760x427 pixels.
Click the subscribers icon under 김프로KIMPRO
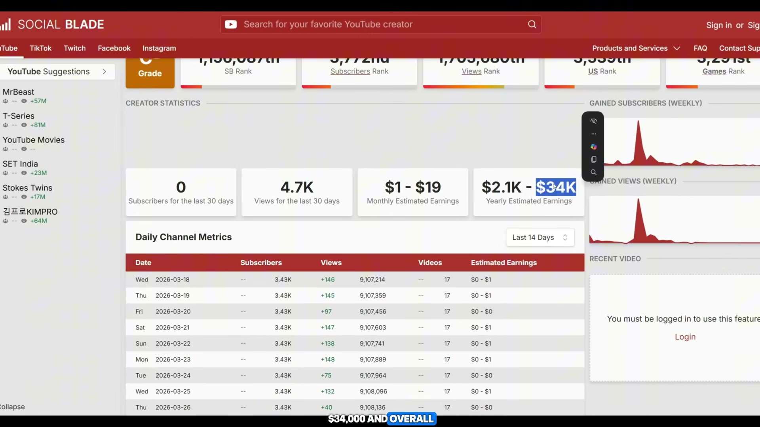pyautogui.click(x=6, y=221)
